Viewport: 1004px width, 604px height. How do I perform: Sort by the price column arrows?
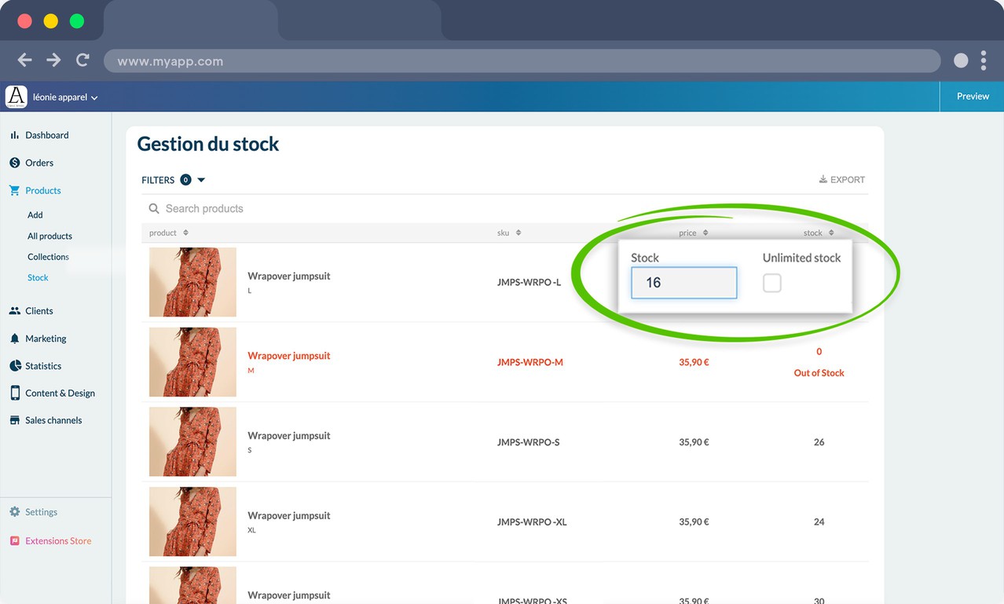click(705, 232)
